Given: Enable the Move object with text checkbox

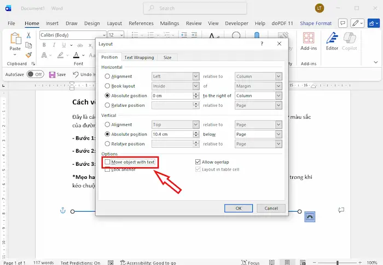Looking at the screenshot, I should point(107,162).
